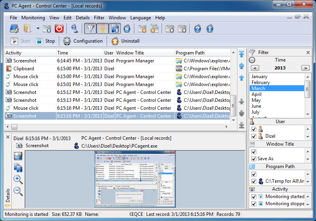
Task: Click the blue pause circle icon
Action: (x=127, y=28)
